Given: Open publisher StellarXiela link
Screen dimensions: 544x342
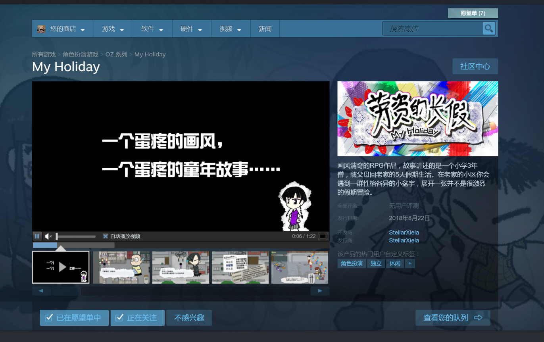Looking at the screenshot, I should tap(404, 240).
